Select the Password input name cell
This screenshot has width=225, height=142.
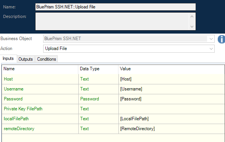40,99
